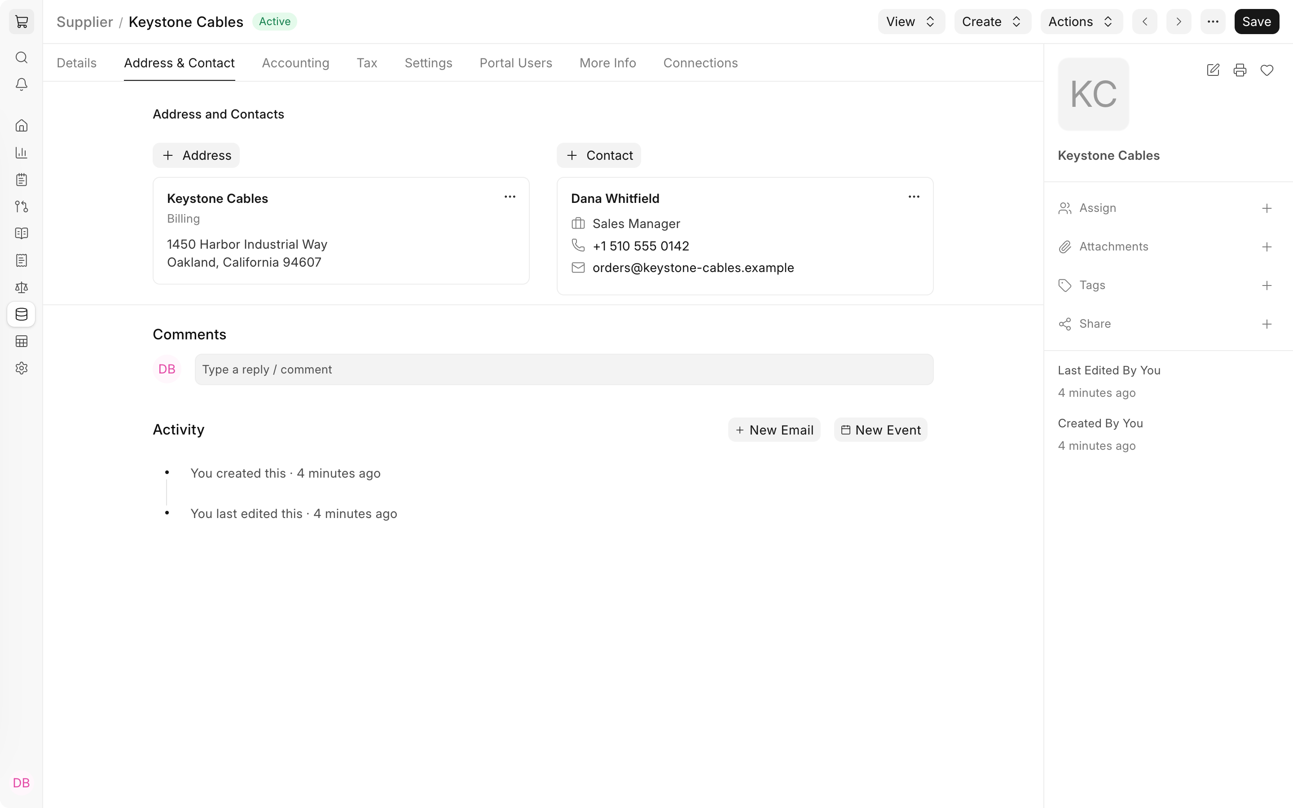This screenshot has height=808, width=1293.
Task: Open the three-dot menu on Dana Whitfield contact card
Action: tap(914, 197)
